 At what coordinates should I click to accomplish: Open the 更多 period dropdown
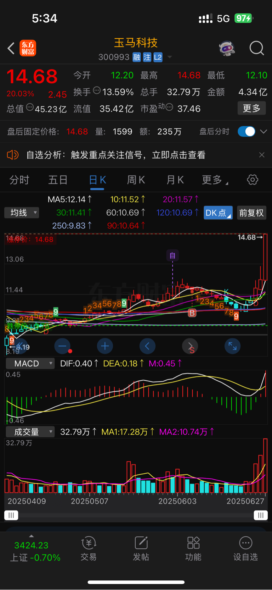[215, 180]
